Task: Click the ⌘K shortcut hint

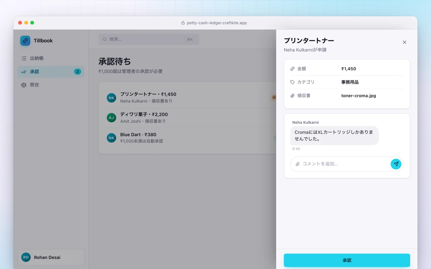Action: pos(190,39)
